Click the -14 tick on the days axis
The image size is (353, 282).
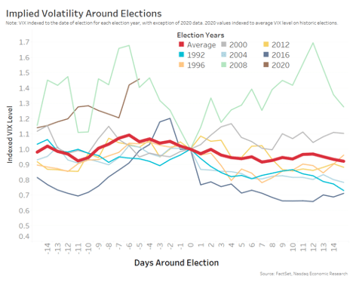pyautogui.click(x=48, y=247)
